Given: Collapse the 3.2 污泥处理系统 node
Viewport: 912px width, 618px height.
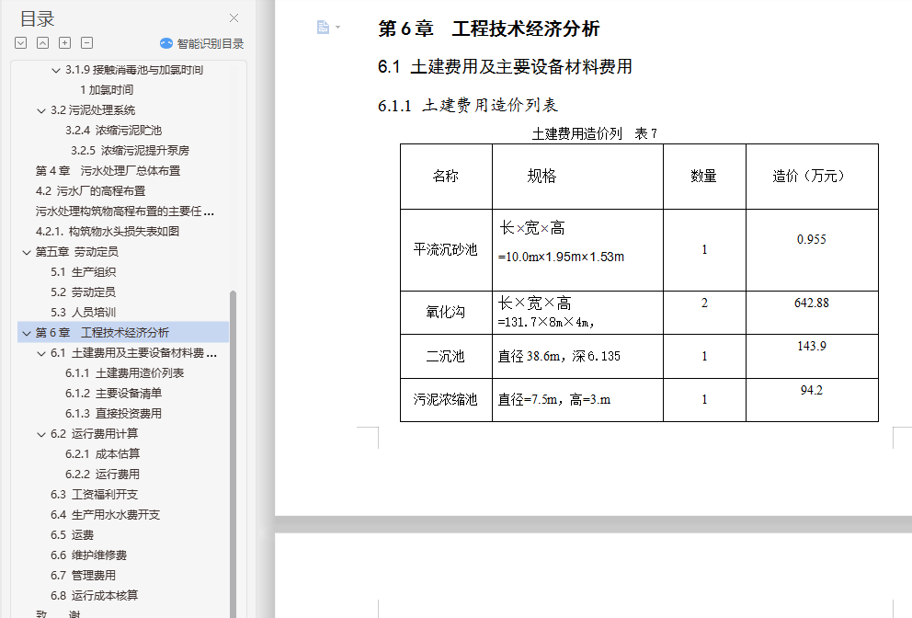Looking at the screenshot, I should pyautogui.click(x=41, y=110).
